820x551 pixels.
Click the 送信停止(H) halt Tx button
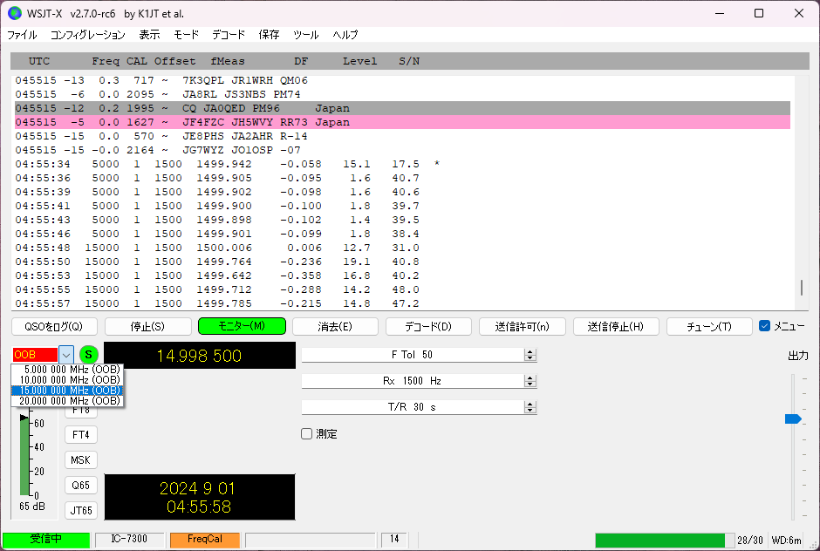(x=616, y=327)
